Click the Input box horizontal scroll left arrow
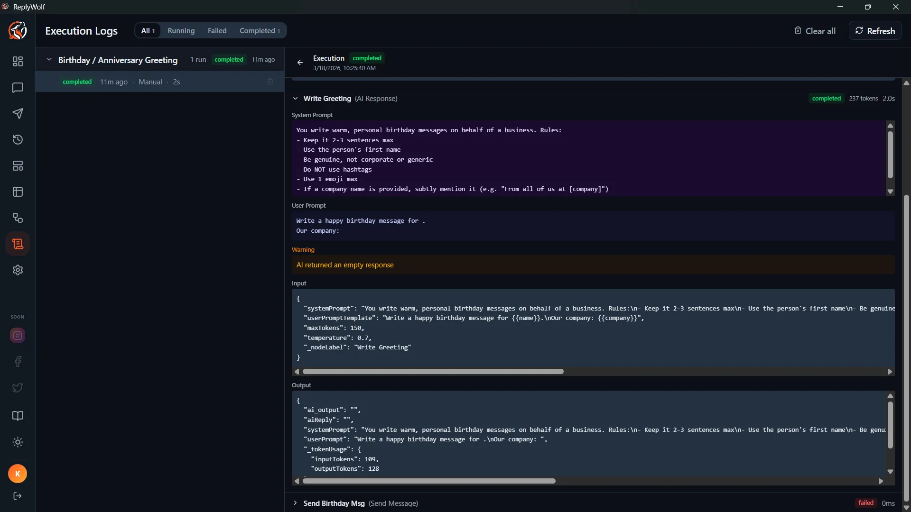 297,372
